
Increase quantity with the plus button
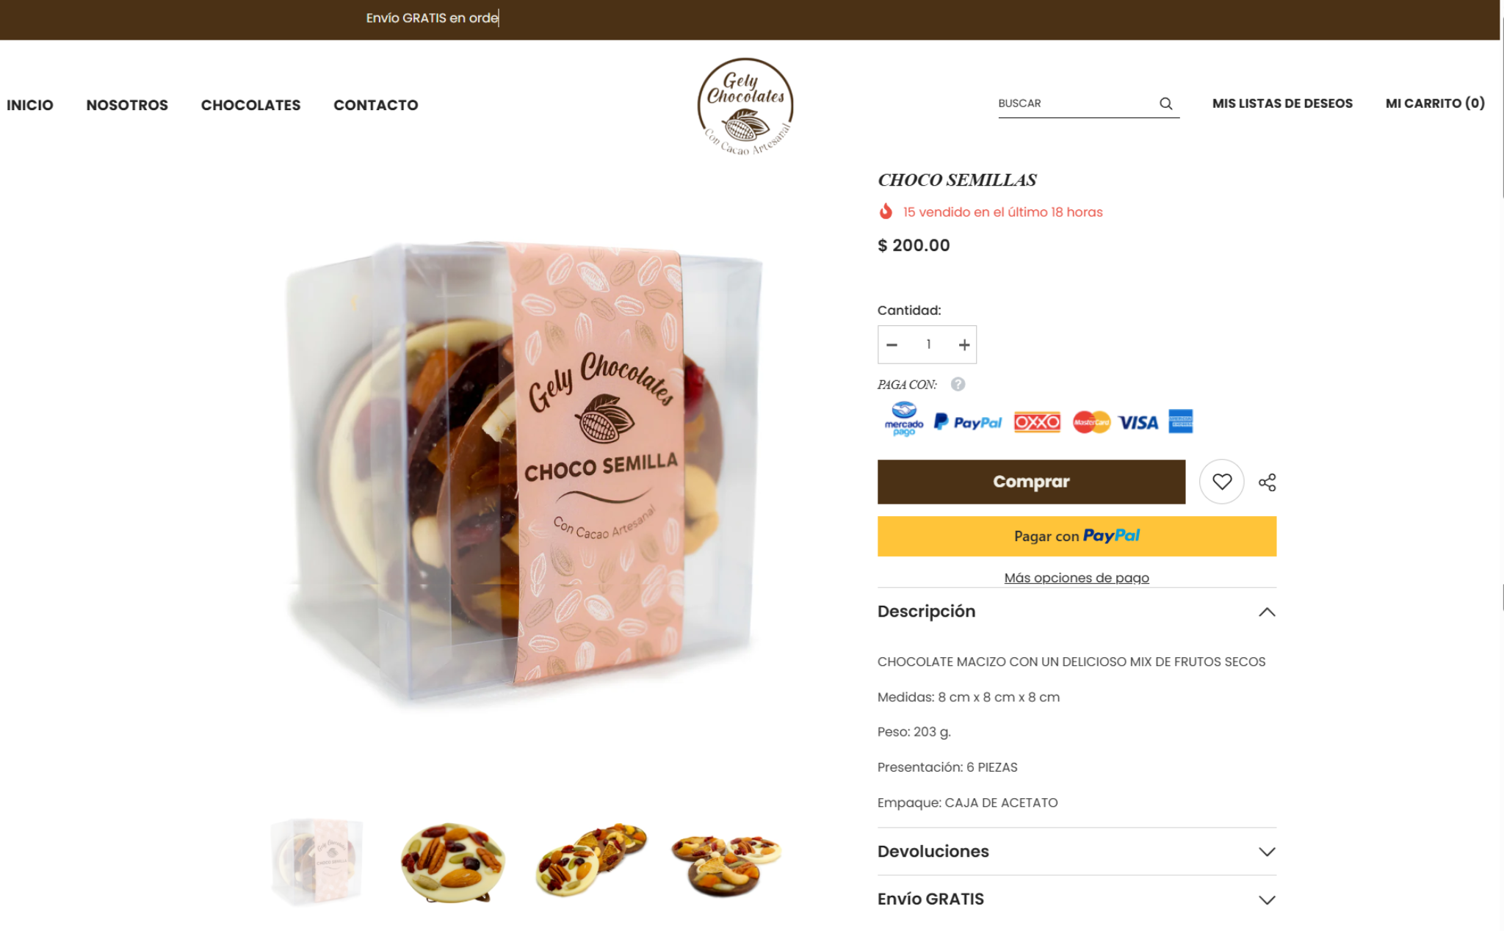click(x=964, y=344)
